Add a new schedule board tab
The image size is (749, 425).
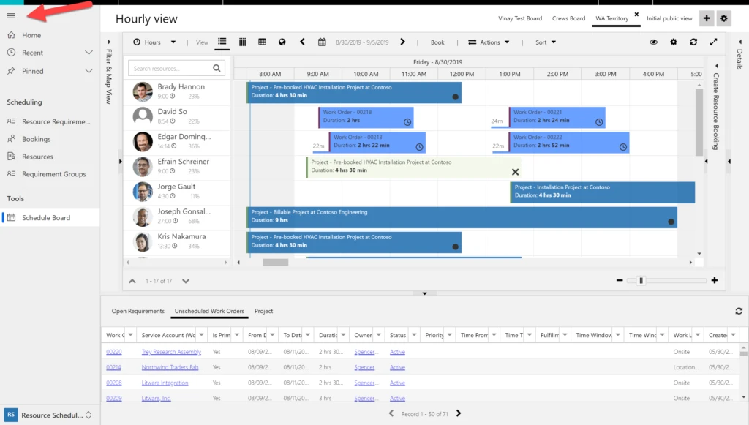[x=707, y=19]
